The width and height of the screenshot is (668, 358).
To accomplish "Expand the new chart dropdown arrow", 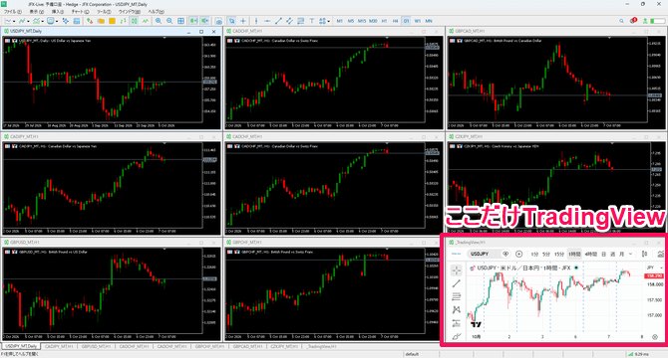I will point(14,21).
